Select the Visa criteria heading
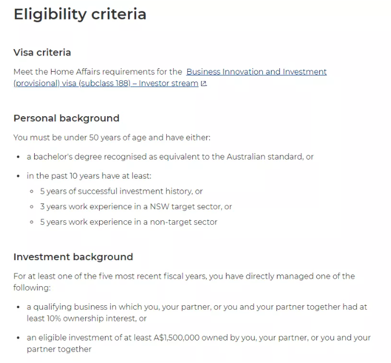 coord(42,53)
